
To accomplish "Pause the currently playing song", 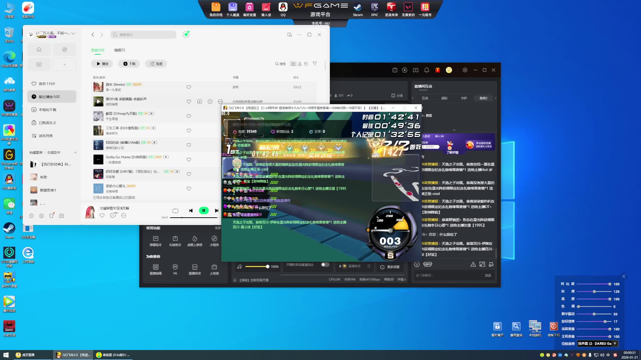I will (x=204, y=211).
